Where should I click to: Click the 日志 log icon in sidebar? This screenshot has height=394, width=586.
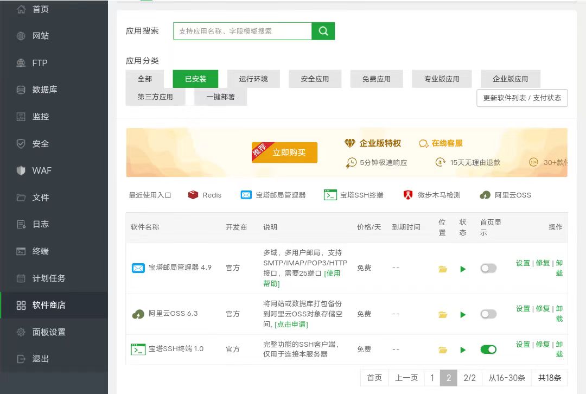(x=21, y=224)
